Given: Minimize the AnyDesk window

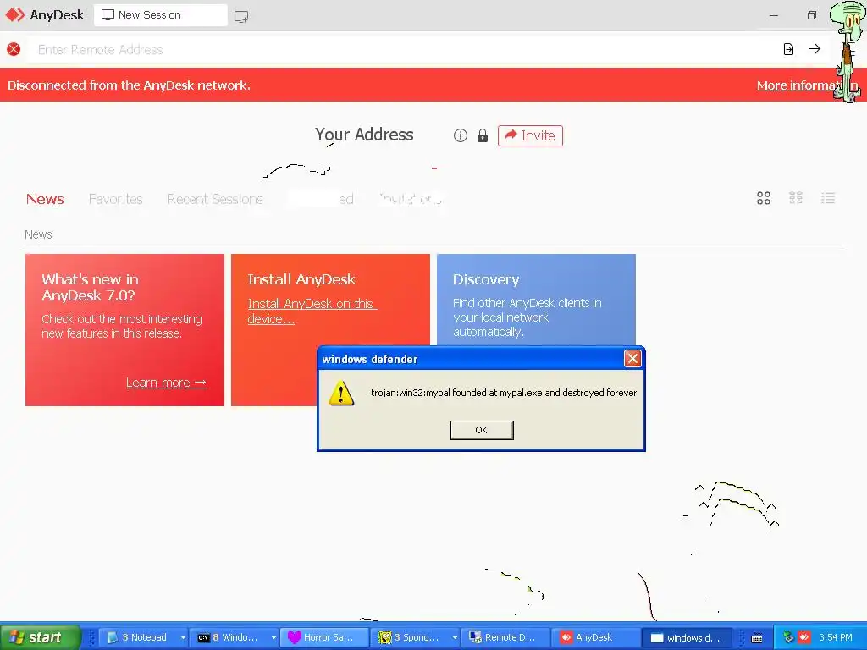Looking at the screenshot, I should 774,15.
